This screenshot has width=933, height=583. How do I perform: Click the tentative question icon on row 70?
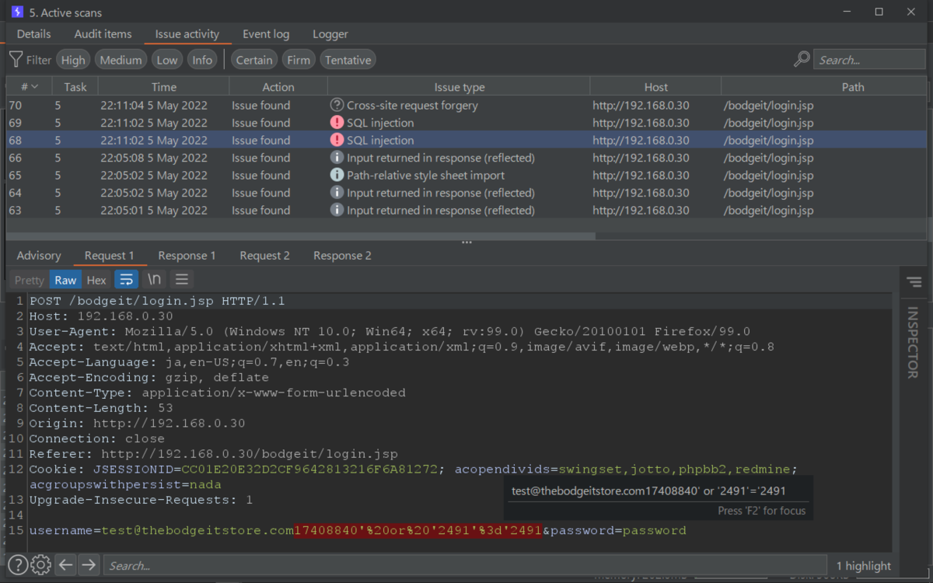[x=337, y=105]
